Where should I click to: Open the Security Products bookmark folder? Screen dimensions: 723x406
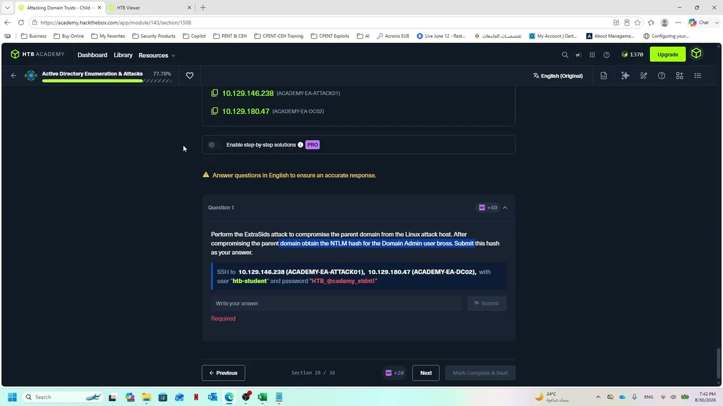click(x=154, y=36)
